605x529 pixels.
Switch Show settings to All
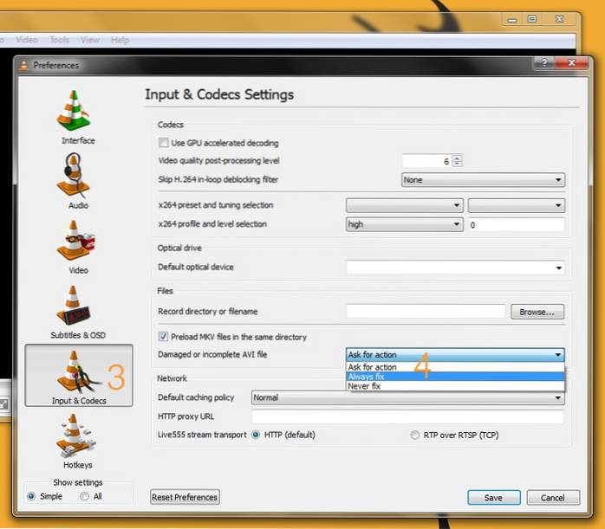point(84,496)
